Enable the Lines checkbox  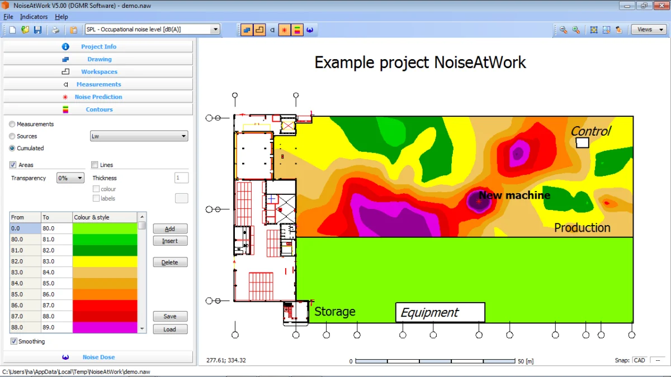click(94, 165)
